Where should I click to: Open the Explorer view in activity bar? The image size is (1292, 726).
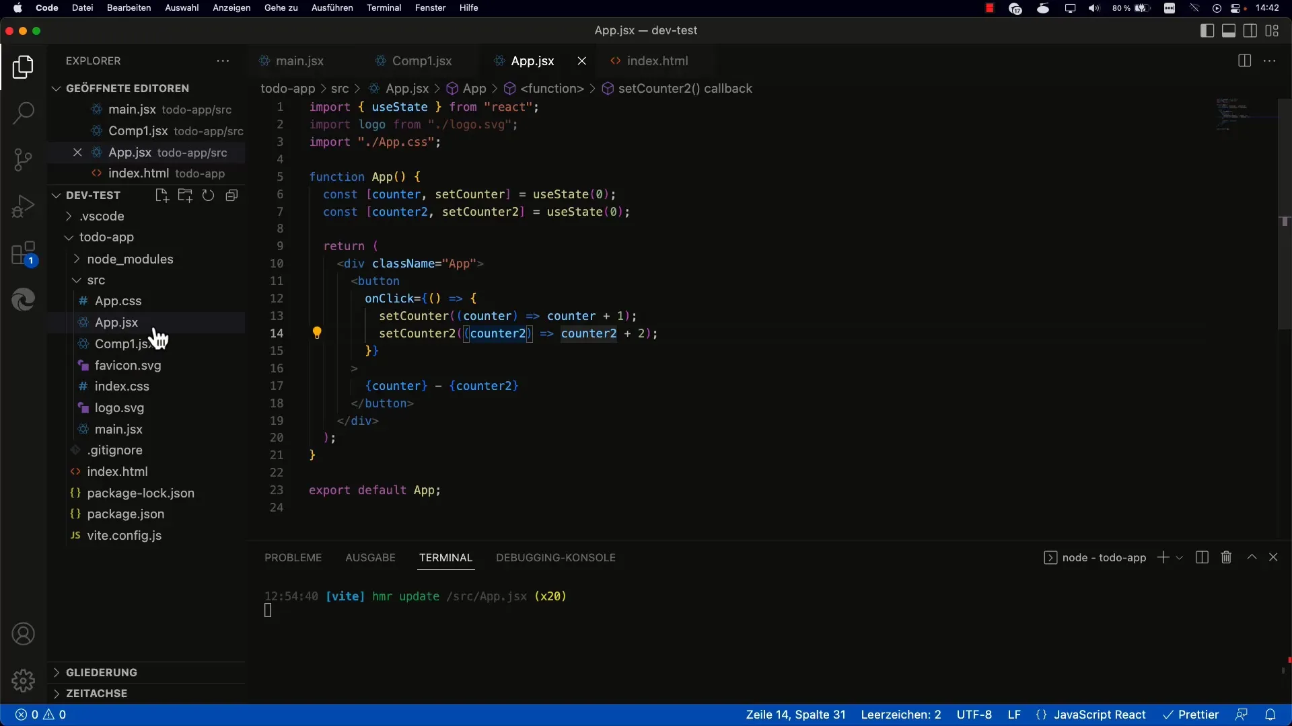[x=24, y=67]
